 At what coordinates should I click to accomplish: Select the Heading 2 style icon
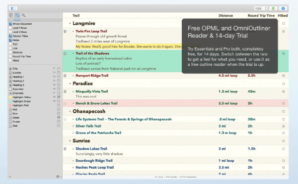coord(10,81)
